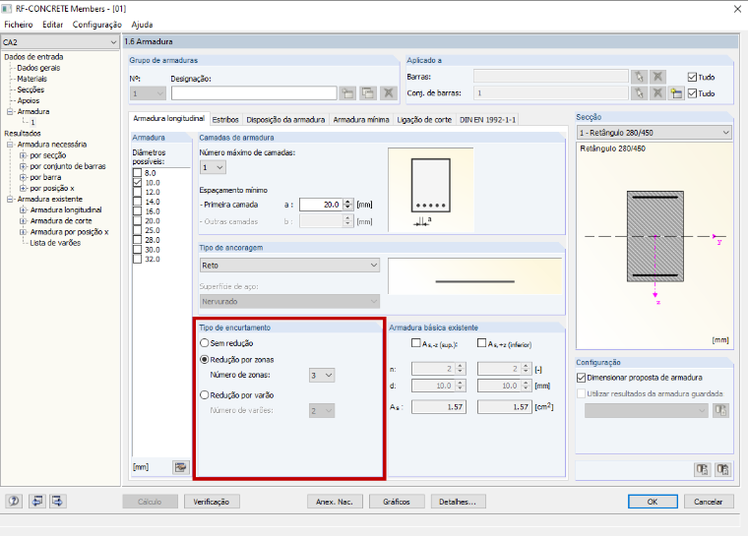Open the Número máximo de camadas dropdown
Screen dimensions: 748x536
coord(213,167)
